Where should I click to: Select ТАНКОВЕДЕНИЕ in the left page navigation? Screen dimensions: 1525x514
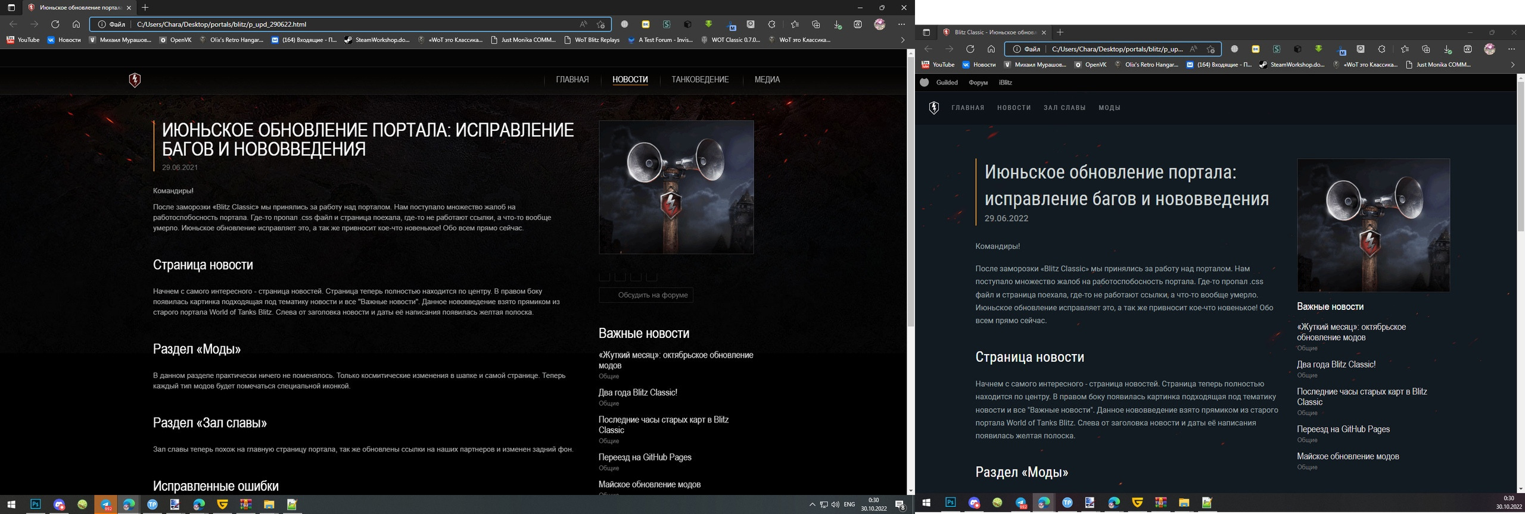click(x=700, y=80)
